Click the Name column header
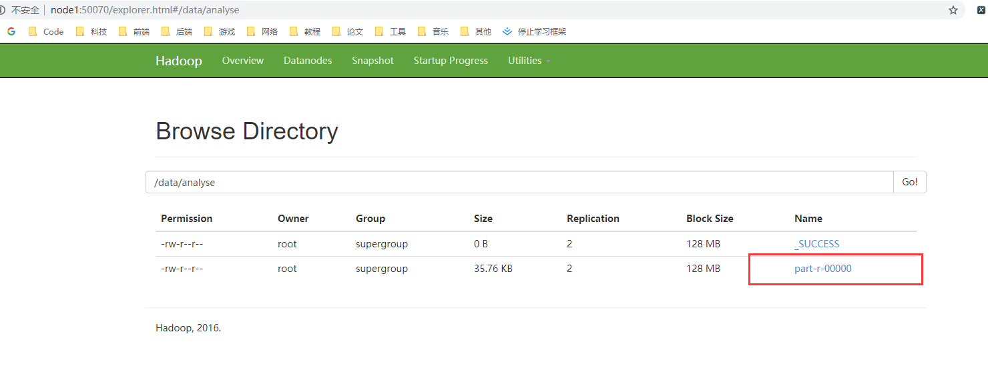Image resolution: width=988 pixels, height=388 pixels. 808,219
